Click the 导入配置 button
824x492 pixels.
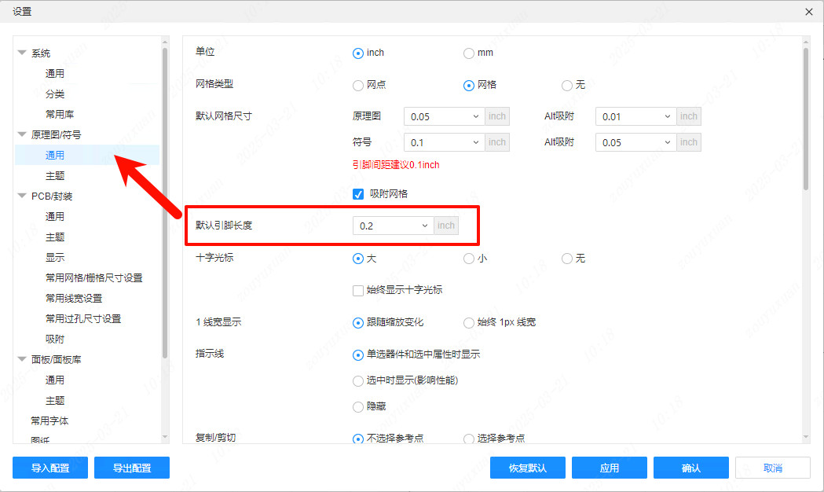pos(49,468)
